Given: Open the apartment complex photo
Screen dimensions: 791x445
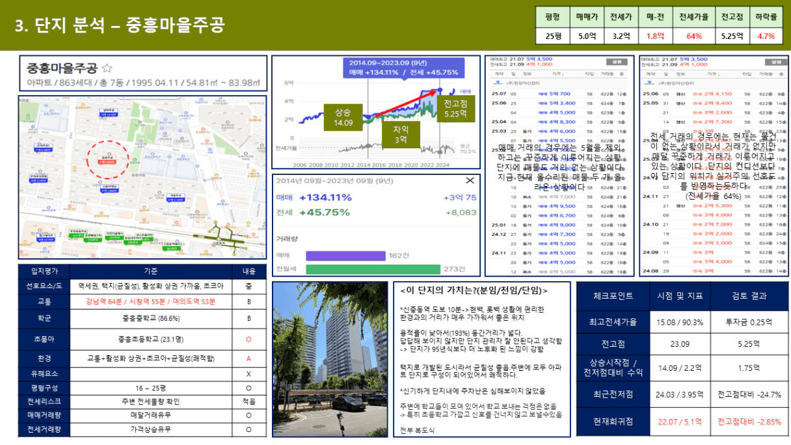Looking at the screenshot, I should [329, 359].
